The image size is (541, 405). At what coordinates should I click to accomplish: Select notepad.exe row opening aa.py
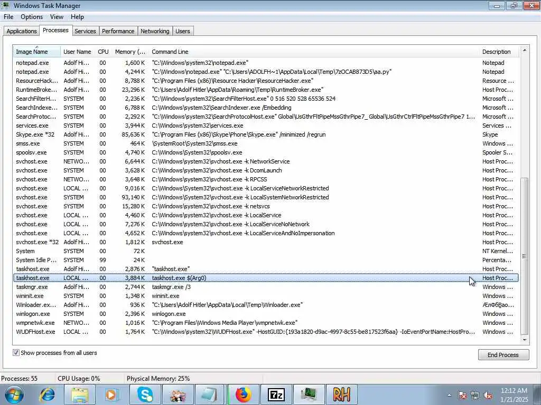coord(266,72)
